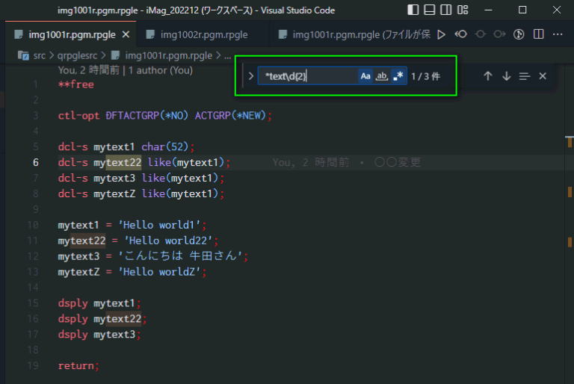
Task: Click the '1 author (You)' code lens
Action: [x=161, y=70]
